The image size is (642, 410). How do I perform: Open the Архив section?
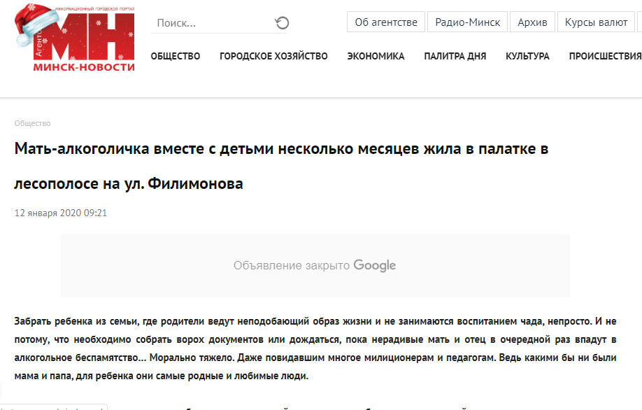[x=532, y=22]
